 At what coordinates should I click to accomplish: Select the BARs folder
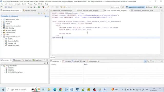(7, 34)
